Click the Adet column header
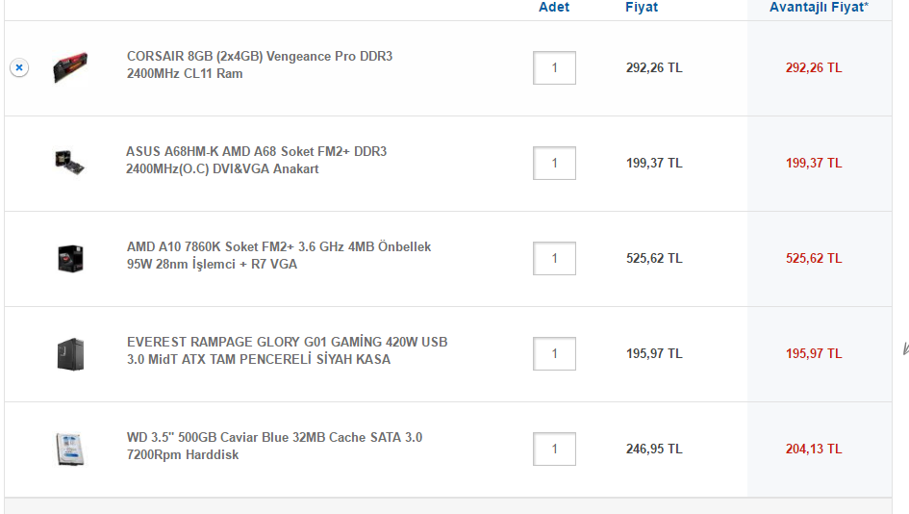Viewport: 909px width, 514px height. 554,8
